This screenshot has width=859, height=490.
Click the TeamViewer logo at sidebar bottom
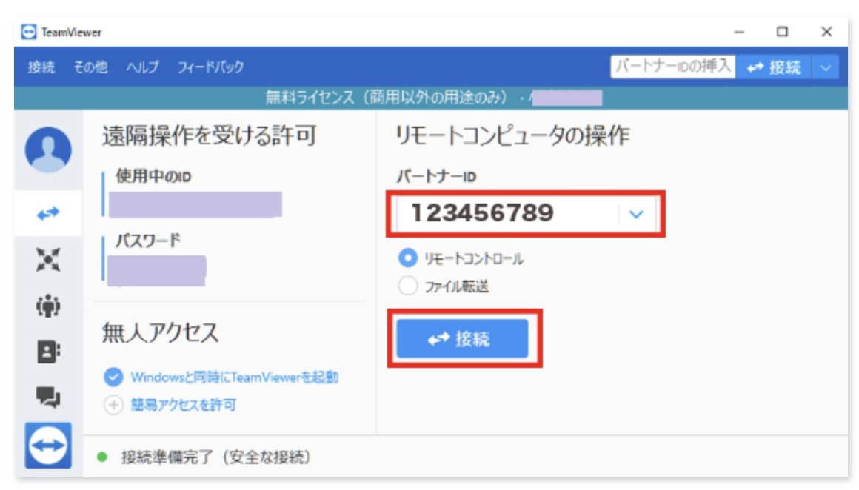[48, 445]
